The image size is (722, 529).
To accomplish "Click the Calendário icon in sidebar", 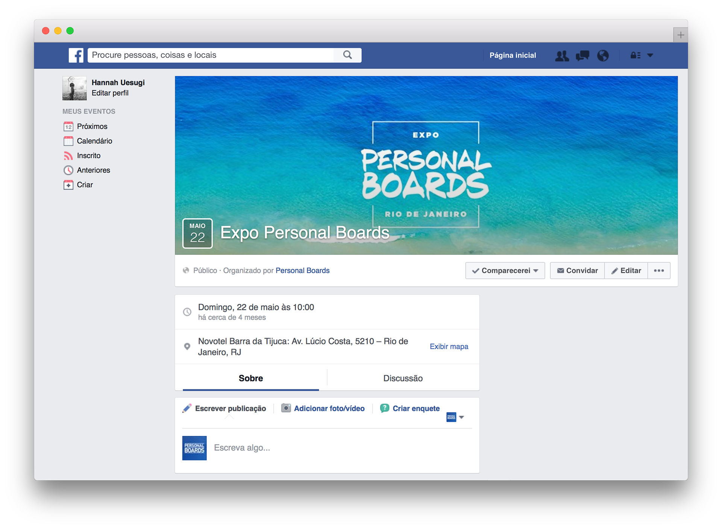I will click(x=68, y=141).
